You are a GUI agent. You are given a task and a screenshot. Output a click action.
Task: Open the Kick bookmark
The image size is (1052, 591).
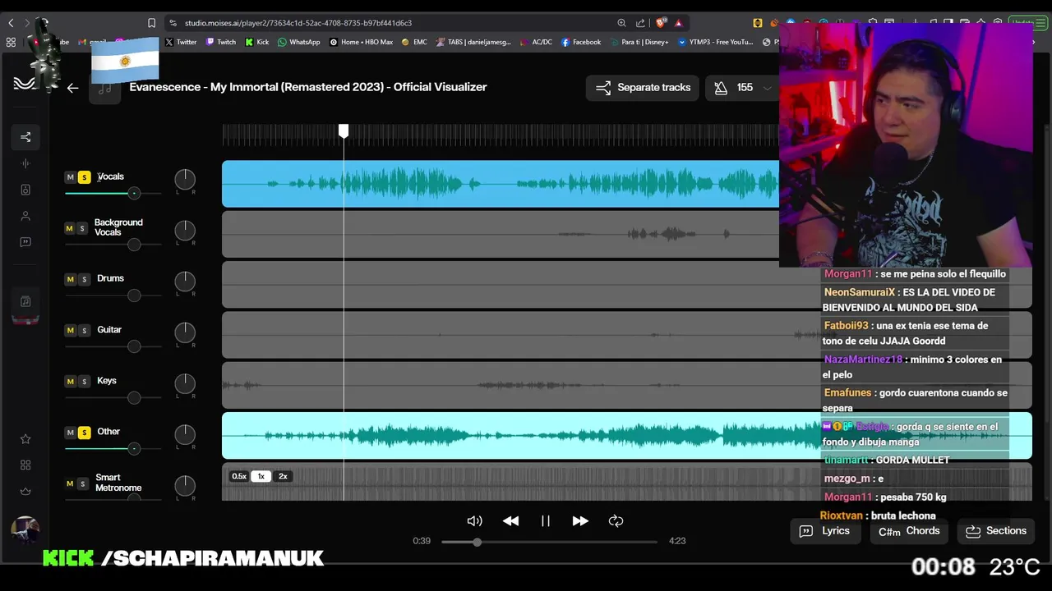[256, 42]
